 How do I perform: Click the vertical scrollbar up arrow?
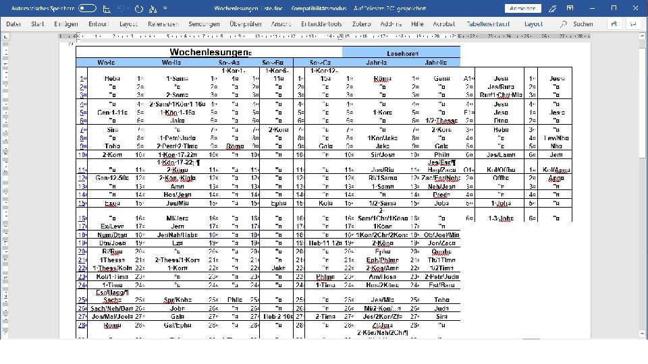point(642,36)
